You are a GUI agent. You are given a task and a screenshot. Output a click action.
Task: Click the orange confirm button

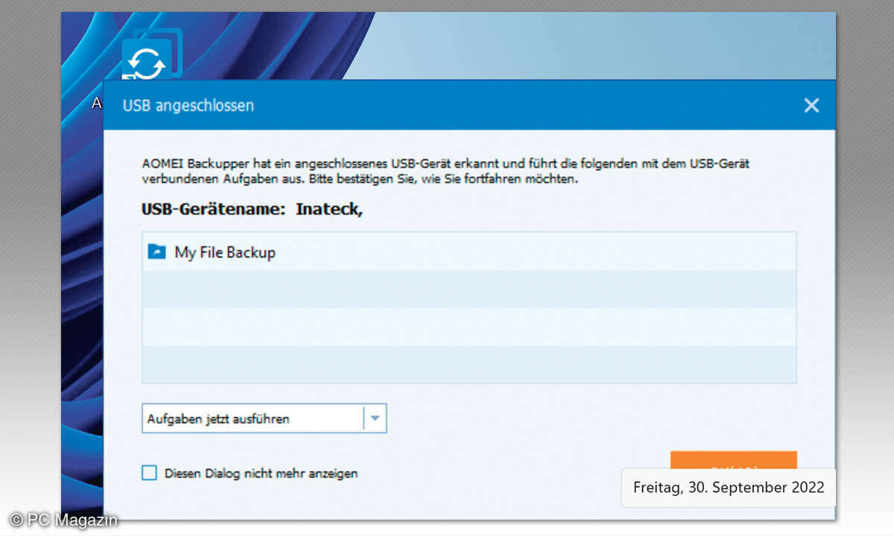click(x=733, y=460)
